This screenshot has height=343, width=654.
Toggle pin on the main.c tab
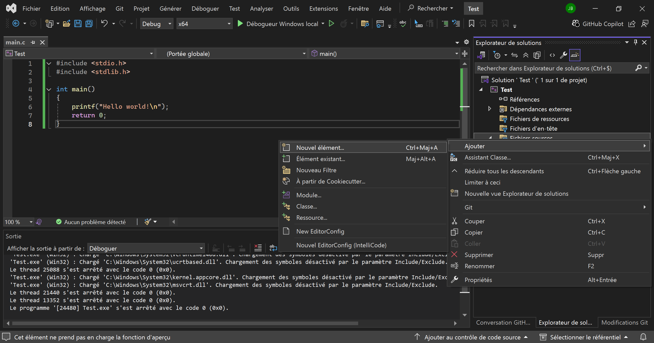(33, 42)
